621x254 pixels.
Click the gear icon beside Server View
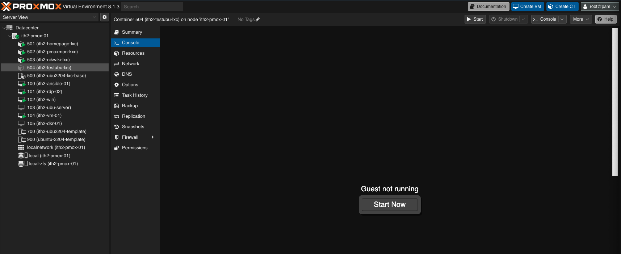pyautogui.click(x=105, y=17)
